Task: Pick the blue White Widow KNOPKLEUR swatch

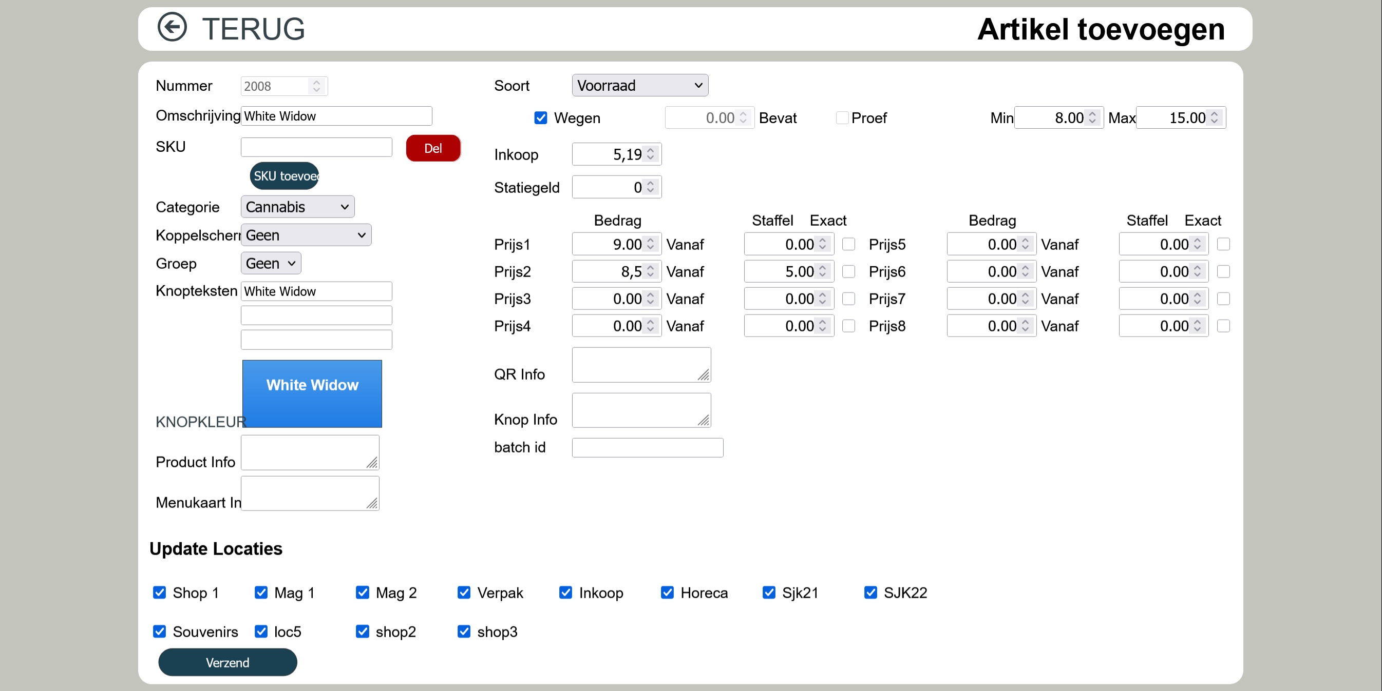Action: (x=312, y=393)
